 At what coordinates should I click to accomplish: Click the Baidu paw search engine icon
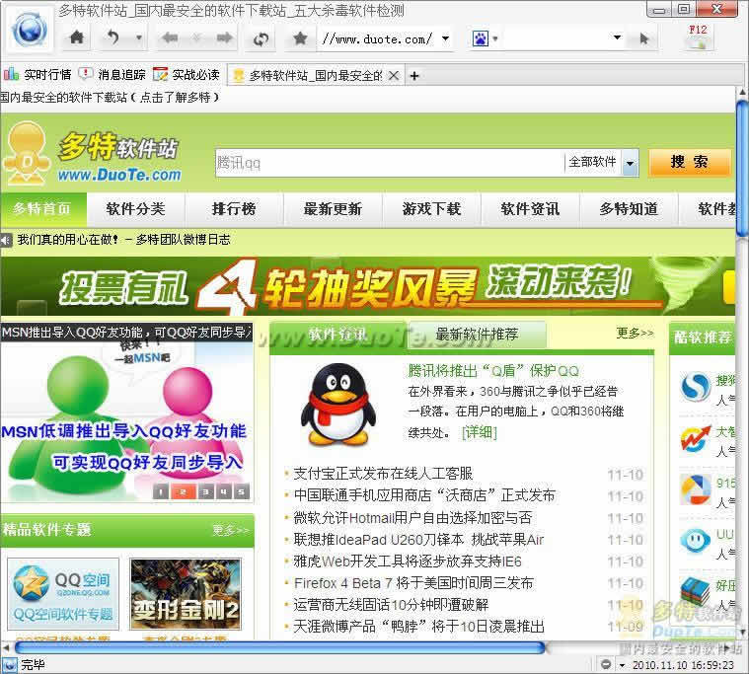481,38
